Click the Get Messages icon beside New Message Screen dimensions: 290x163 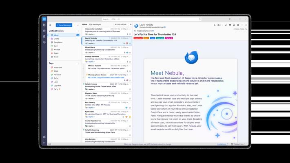pos(50,25)
